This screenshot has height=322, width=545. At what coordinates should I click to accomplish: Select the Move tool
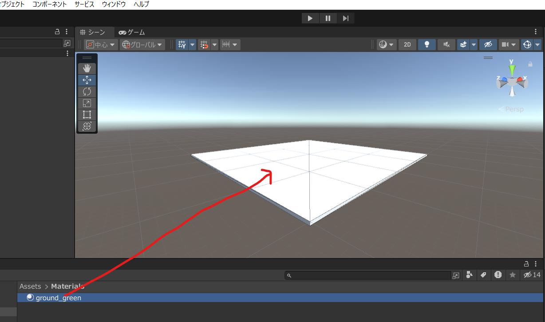click(87, 80)
